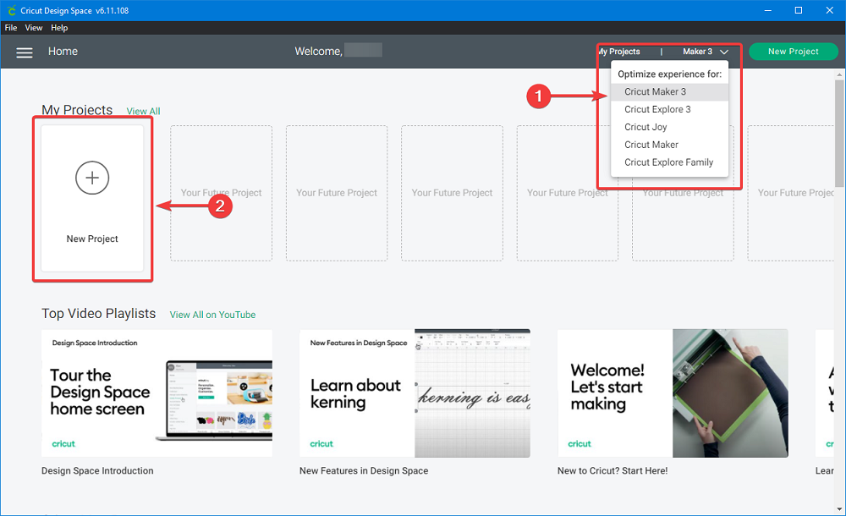Click the second Your Future Project placeholder

337,193
